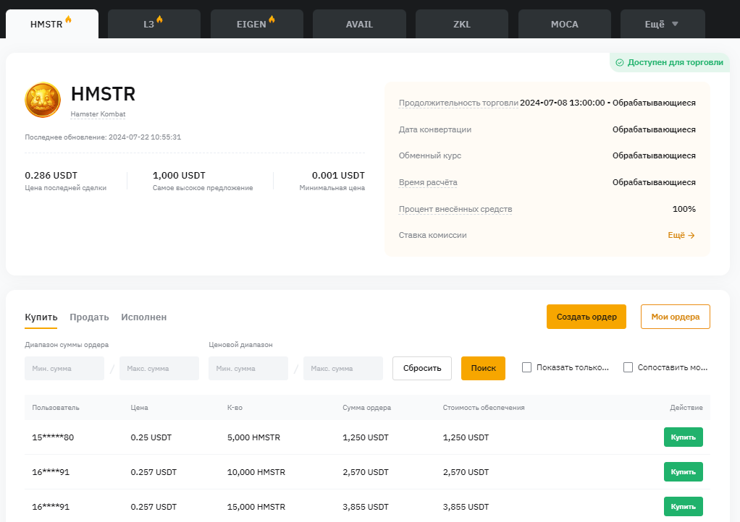740x522 pixels.
Task: Open the 'Ещё' commission rate link
Action: 681,235
